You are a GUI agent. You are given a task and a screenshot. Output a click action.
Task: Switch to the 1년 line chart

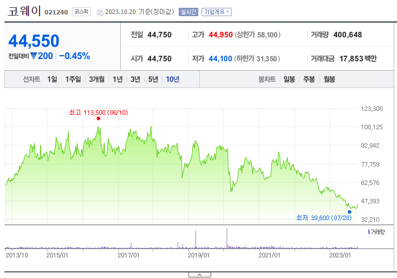pyautogui.click(x=117, y=79)
